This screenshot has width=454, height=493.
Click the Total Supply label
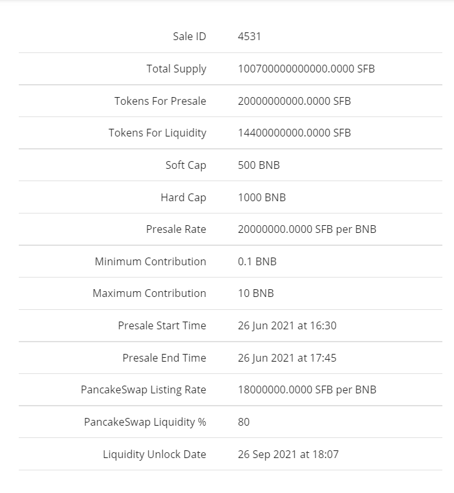[177, 69]
